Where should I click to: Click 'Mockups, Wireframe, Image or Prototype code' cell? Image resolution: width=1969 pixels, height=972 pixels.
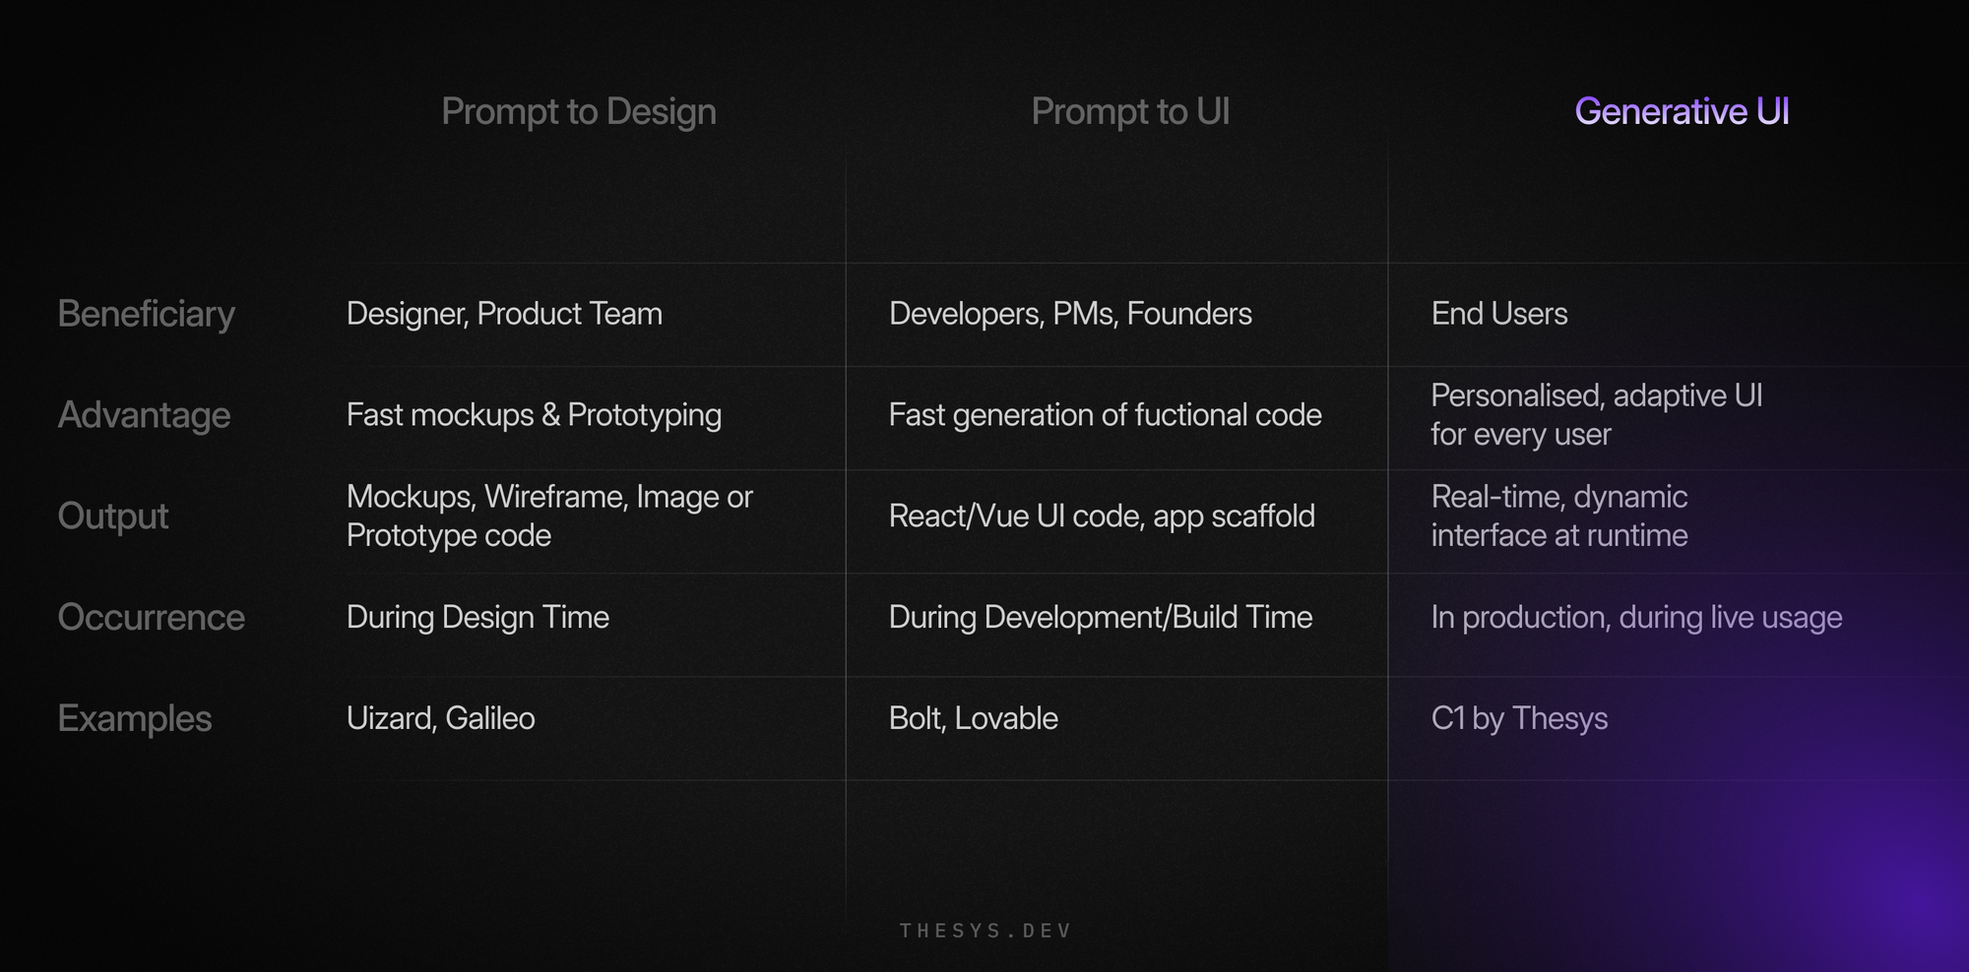(549, 516)
